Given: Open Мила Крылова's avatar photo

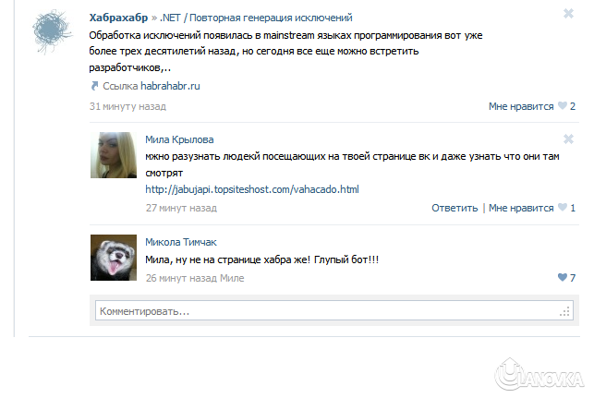Looking at the screenshot, I should (x=114, y=155).
